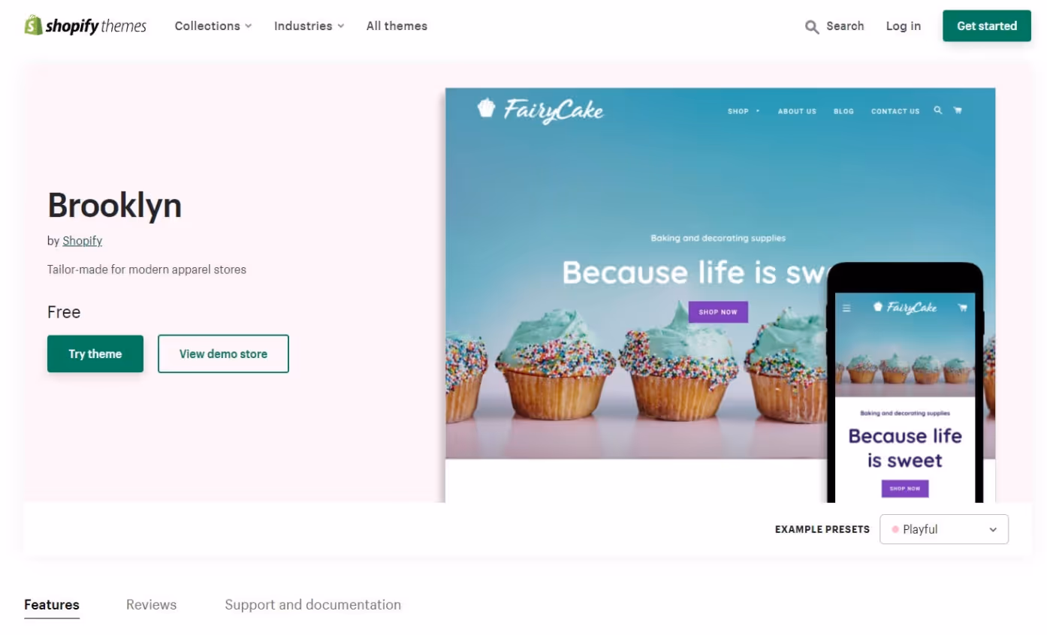Viewport: 1047px width, 635px height.
Task: Open the hamburger menu in mobile preview
Action: 846,308
